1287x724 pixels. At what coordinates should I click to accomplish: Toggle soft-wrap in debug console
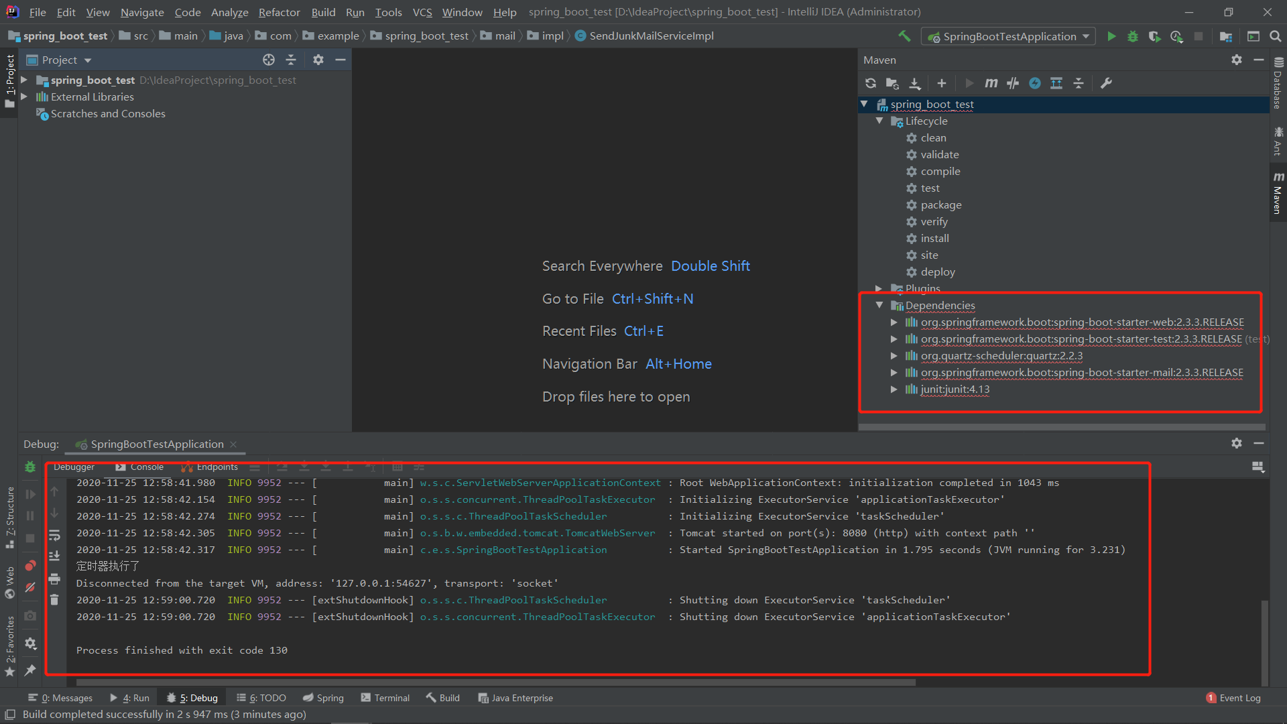(x=54, y=535)
